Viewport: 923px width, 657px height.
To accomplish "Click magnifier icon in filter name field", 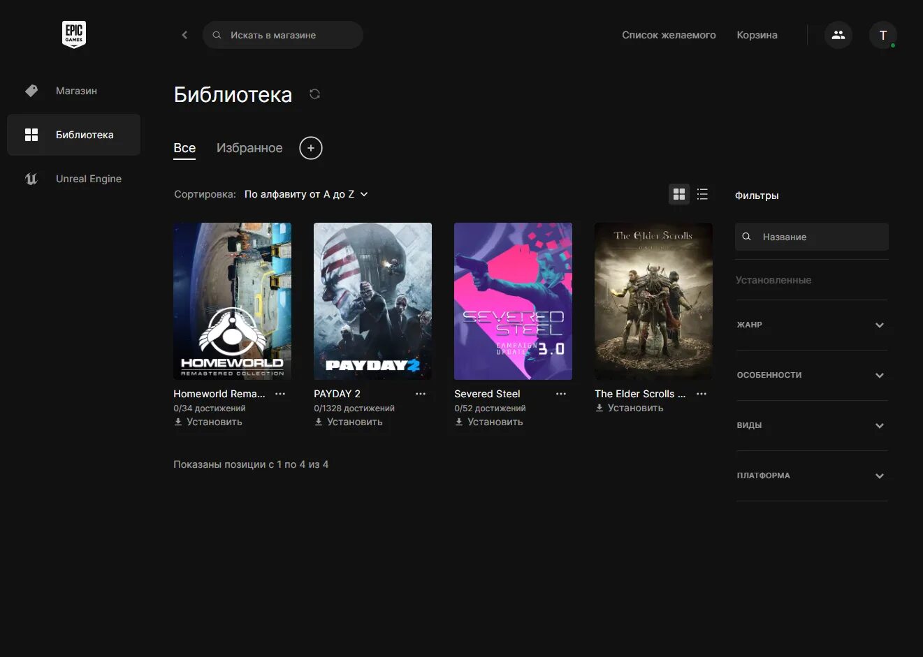I will click(746, 237).
